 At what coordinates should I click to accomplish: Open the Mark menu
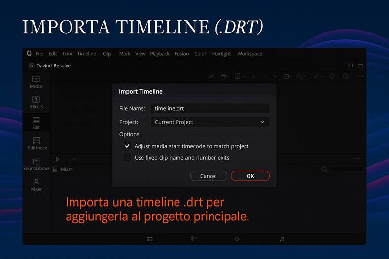click(125, 54)
